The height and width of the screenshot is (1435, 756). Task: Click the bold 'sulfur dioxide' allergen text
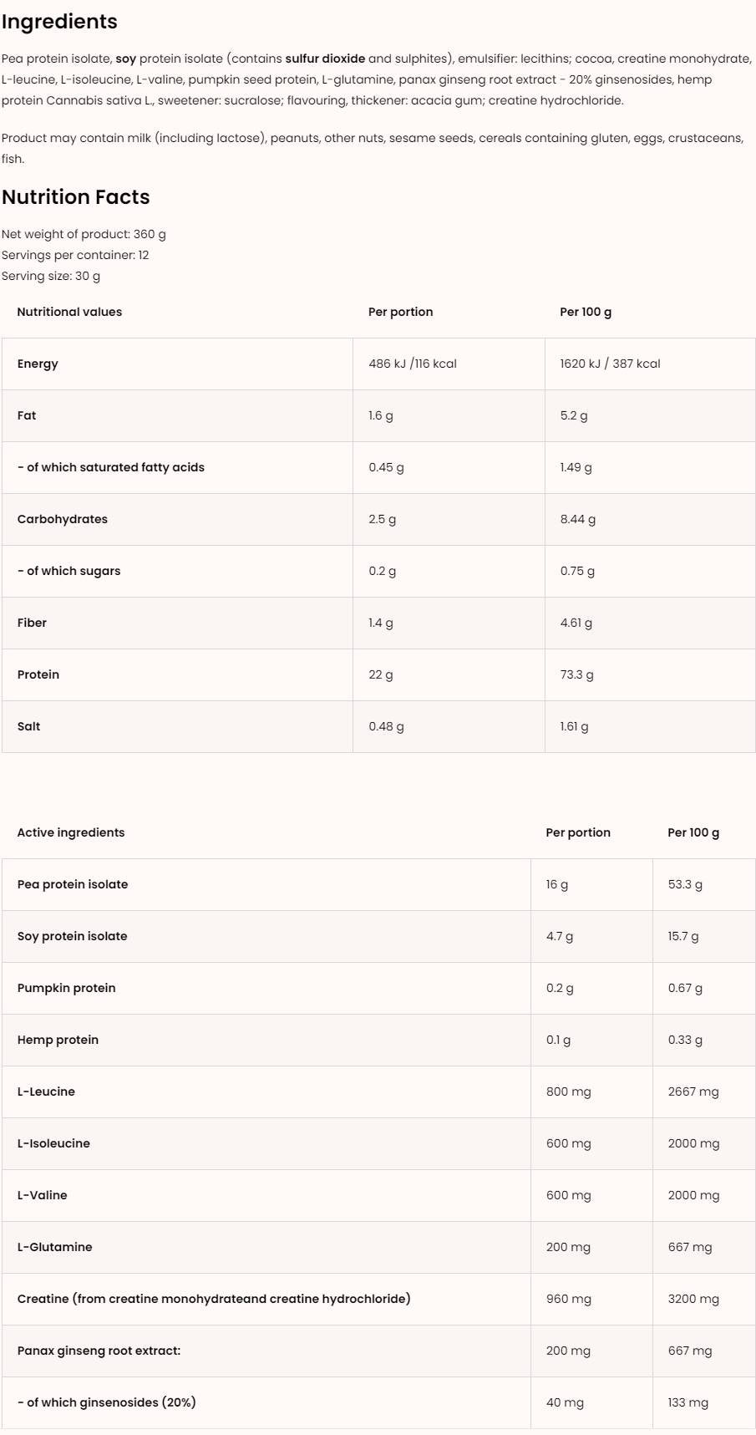coord(325,59)
